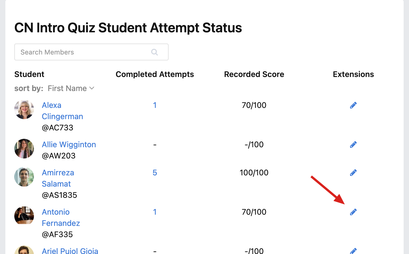Screen dimensions: 409x254
Task: Click Amirreza Salamat's avatar photo
Action: click(x=24, y=177)
